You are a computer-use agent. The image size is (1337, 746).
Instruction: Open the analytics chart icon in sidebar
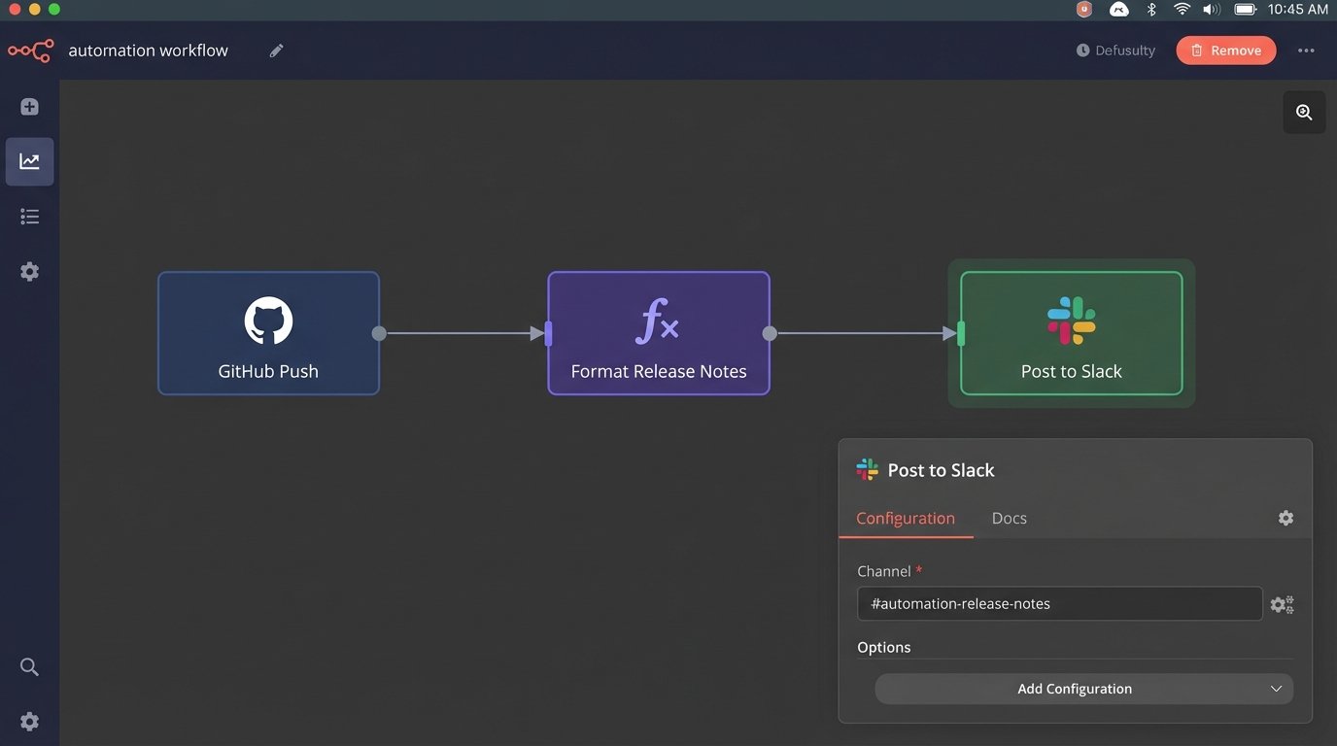(x=30, y=161)
